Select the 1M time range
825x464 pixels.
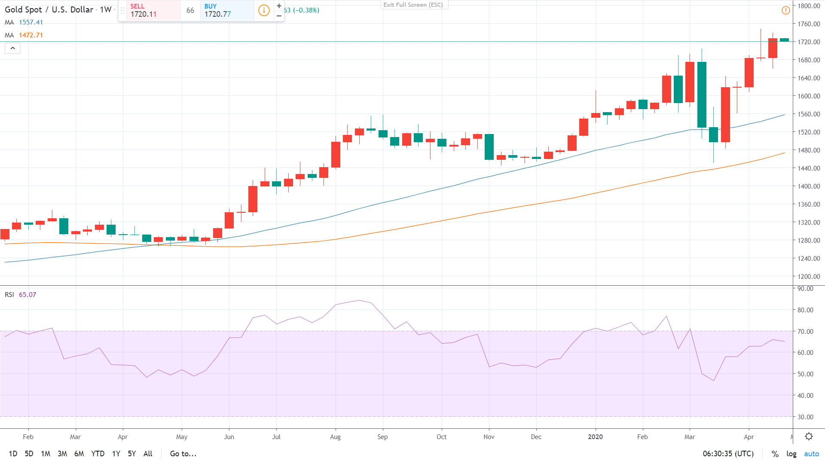coord(46,454)
